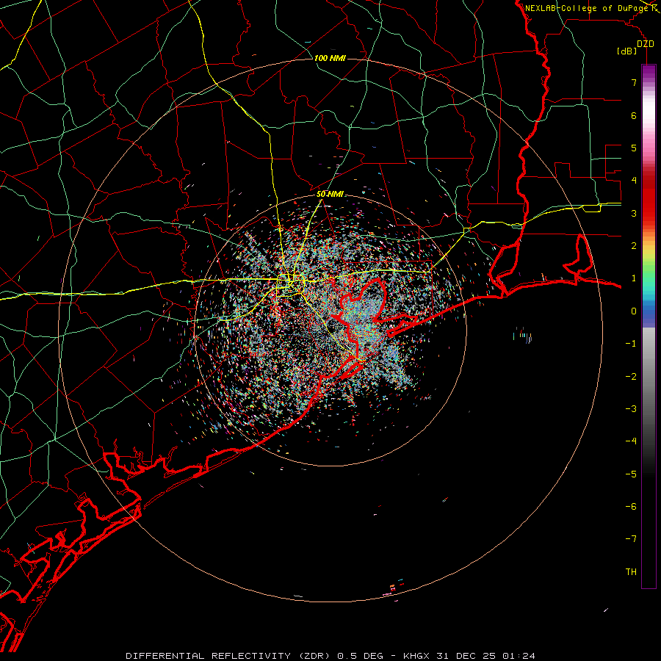Click the "100 NMI" range ring label
Screen dimensions: 661x661
330,58
